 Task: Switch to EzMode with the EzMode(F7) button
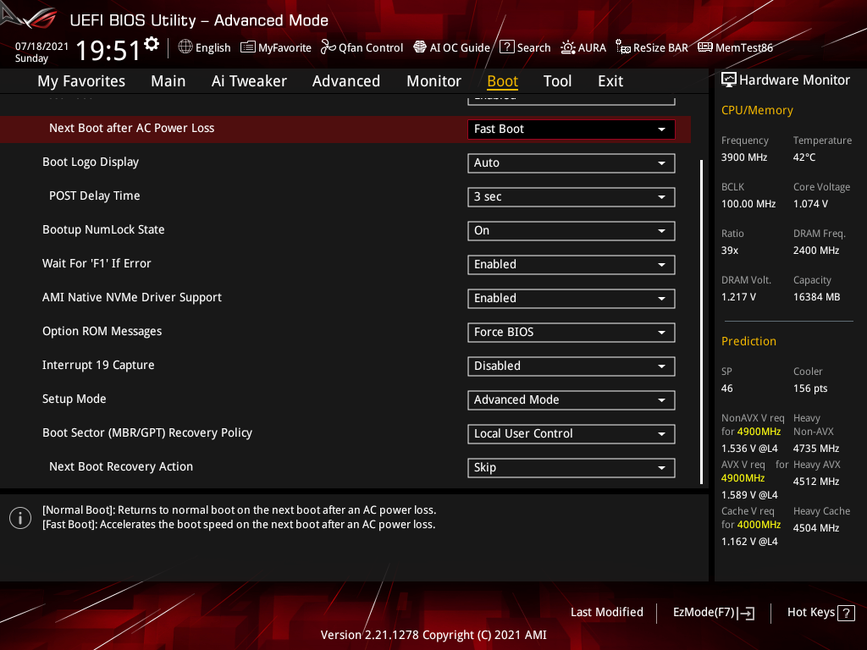tap(713, 612)
